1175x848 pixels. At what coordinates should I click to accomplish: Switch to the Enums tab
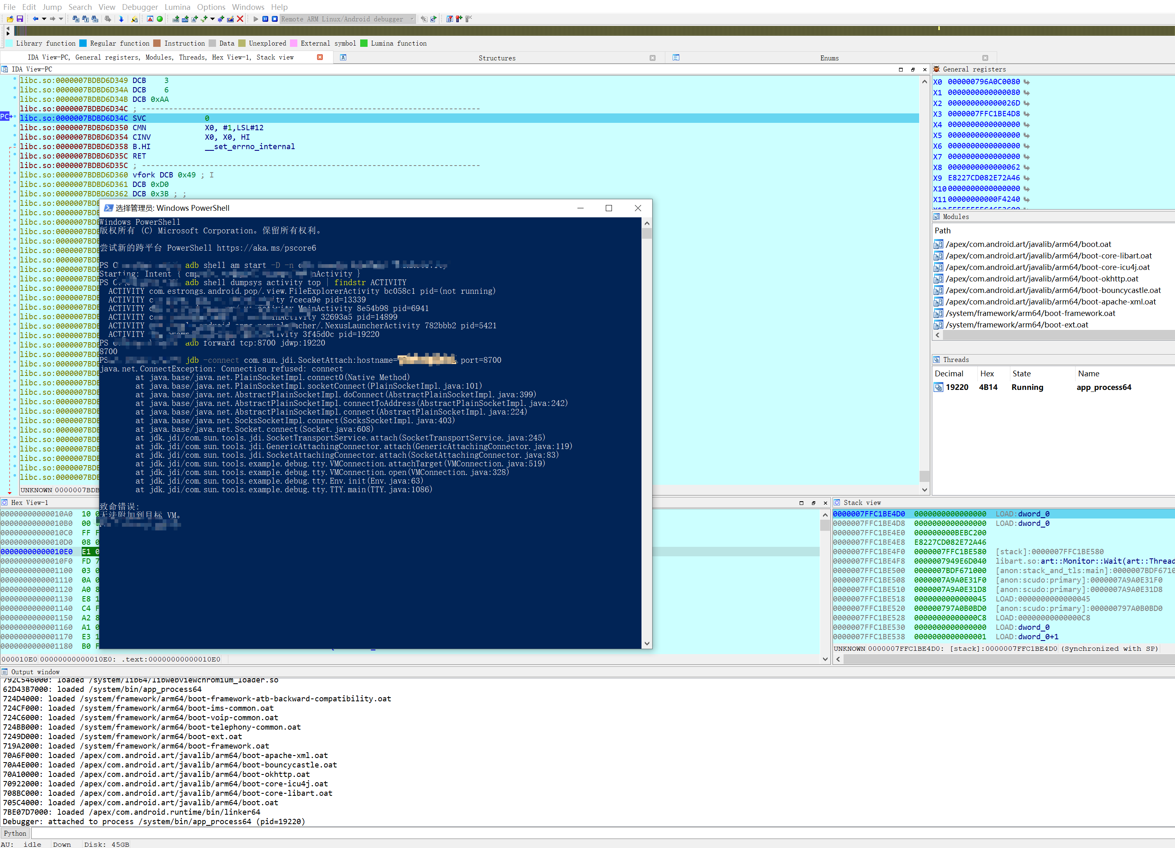point(829,58)
